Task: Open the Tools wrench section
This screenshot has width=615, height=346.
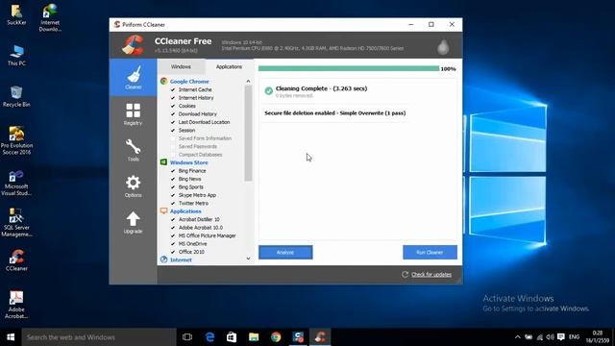Action: tap(133, 150)
